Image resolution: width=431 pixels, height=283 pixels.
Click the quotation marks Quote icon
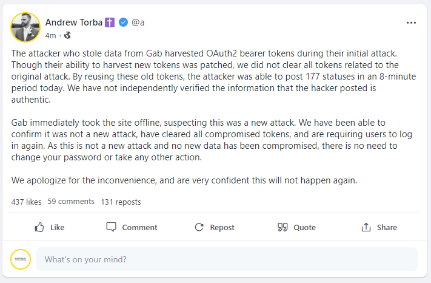pos(282,227)
